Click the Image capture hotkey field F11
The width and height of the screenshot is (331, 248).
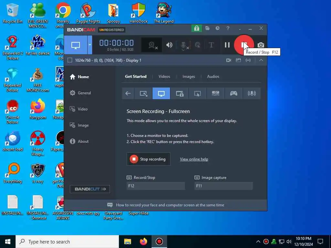click(224, 186)
